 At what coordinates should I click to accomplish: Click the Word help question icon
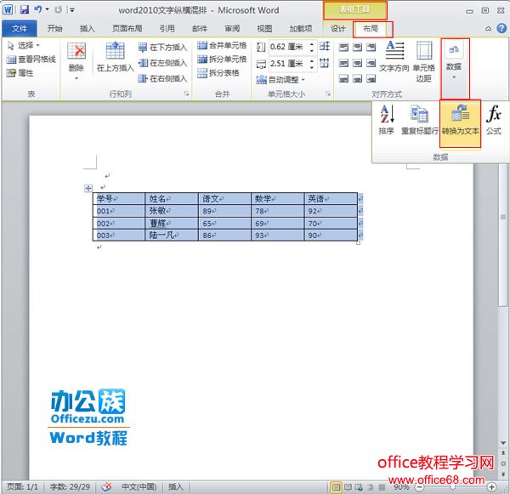501,29
